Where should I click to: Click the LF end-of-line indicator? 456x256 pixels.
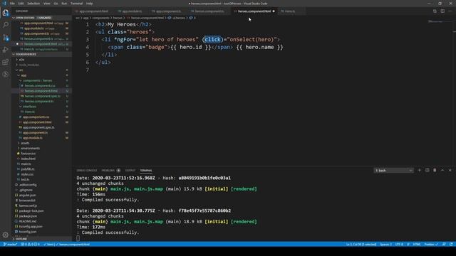pos(408,245)
